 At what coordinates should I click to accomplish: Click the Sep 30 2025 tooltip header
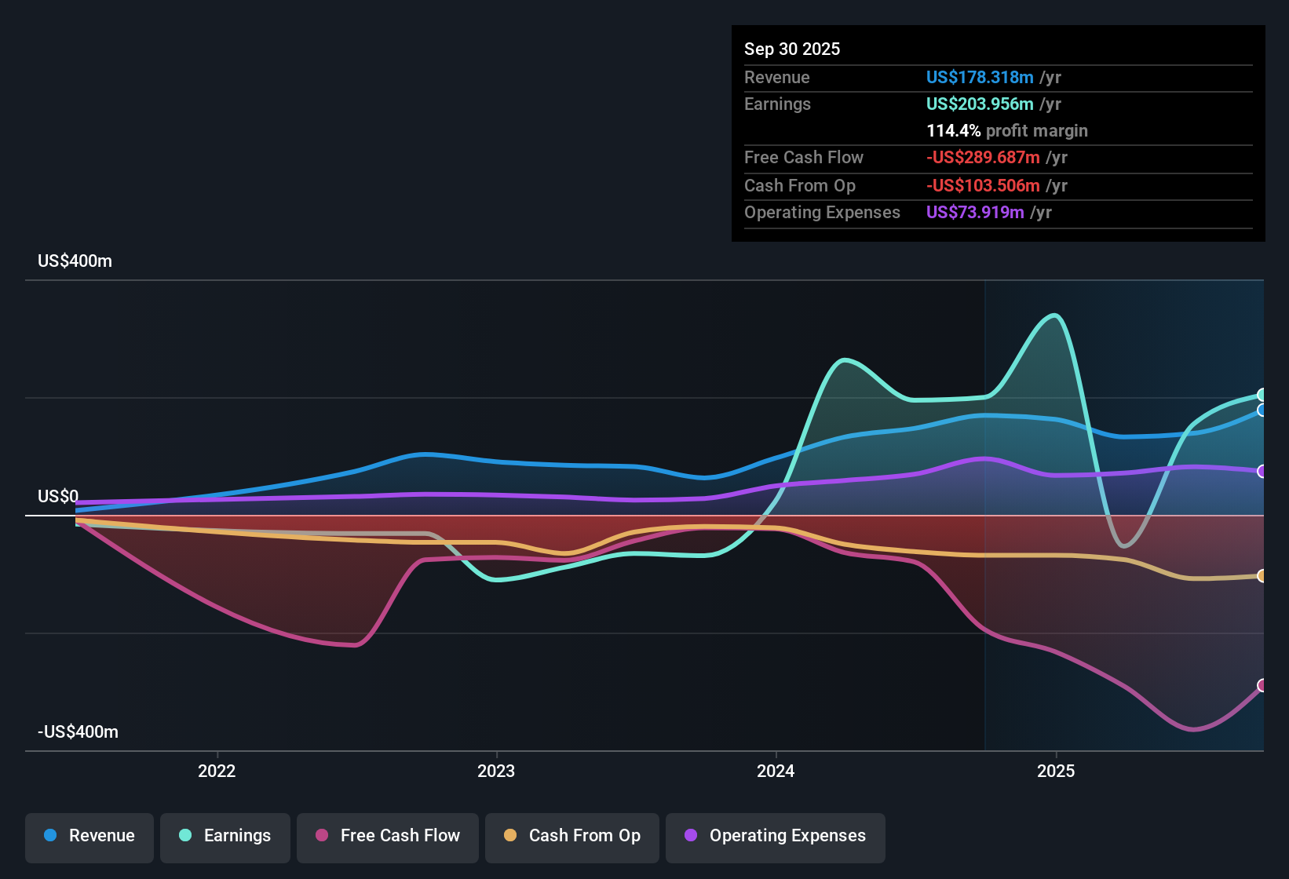pos(792,49)
